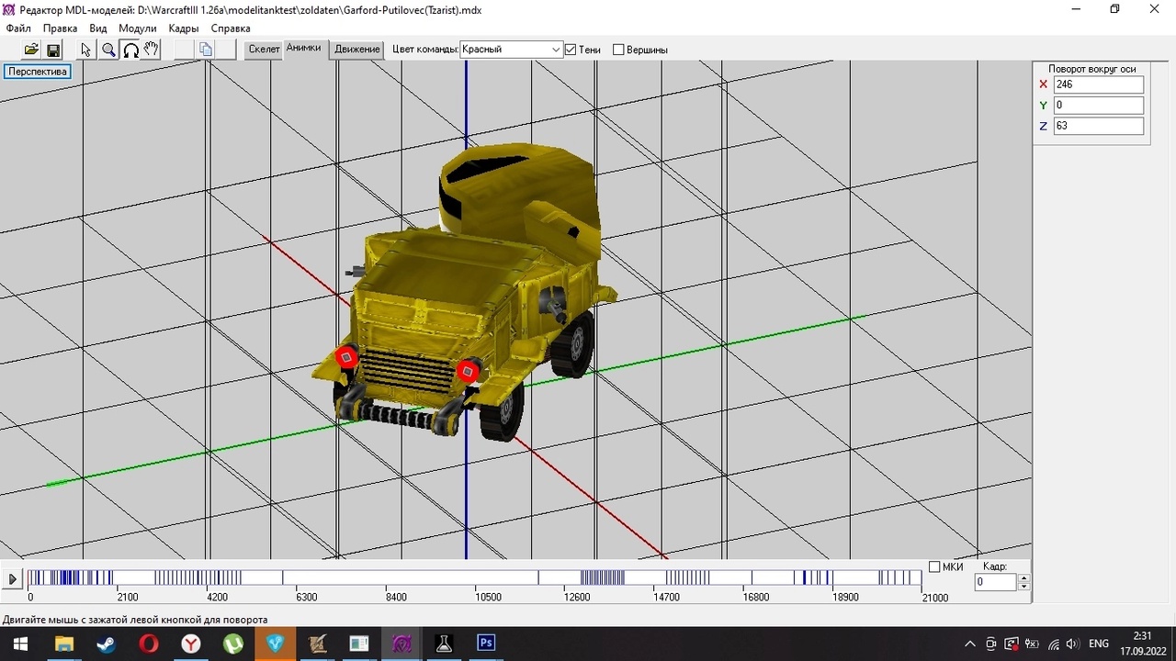Select the hand pan tool
Viewport: 1176px width, 661px height.
[x=152, y=50]
